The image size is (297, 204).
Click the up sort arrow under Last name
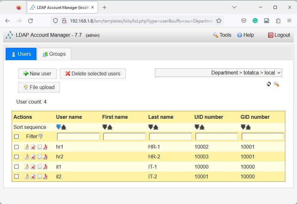pyautogui.click(x=156, y=127)
